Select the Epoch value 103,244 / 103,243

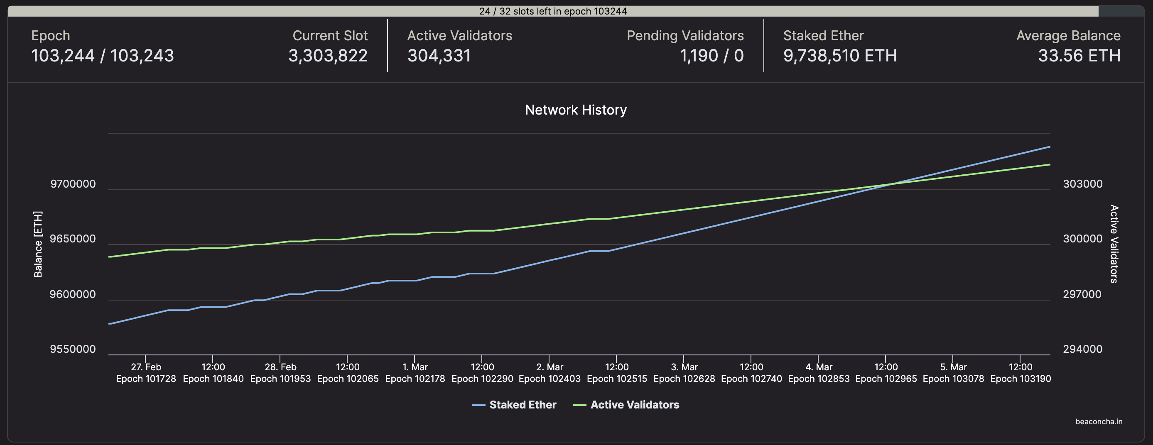coord(103,56)
